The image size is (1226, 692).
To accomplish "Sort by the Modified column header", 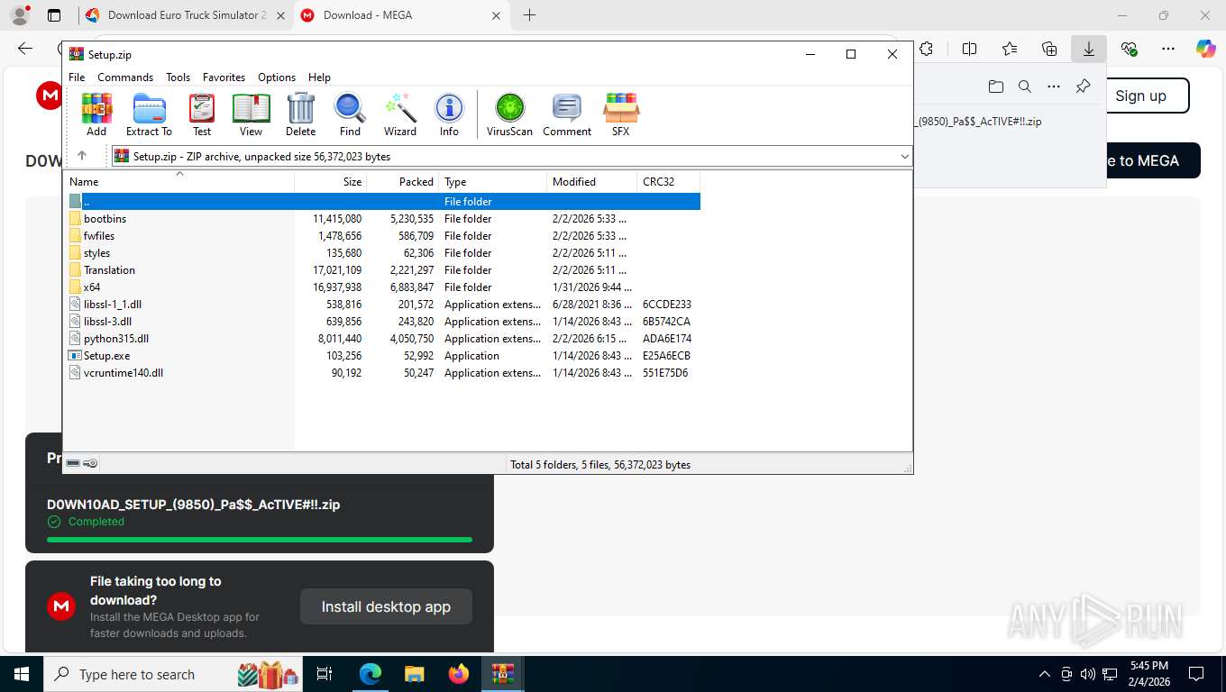I will point(592,182).
